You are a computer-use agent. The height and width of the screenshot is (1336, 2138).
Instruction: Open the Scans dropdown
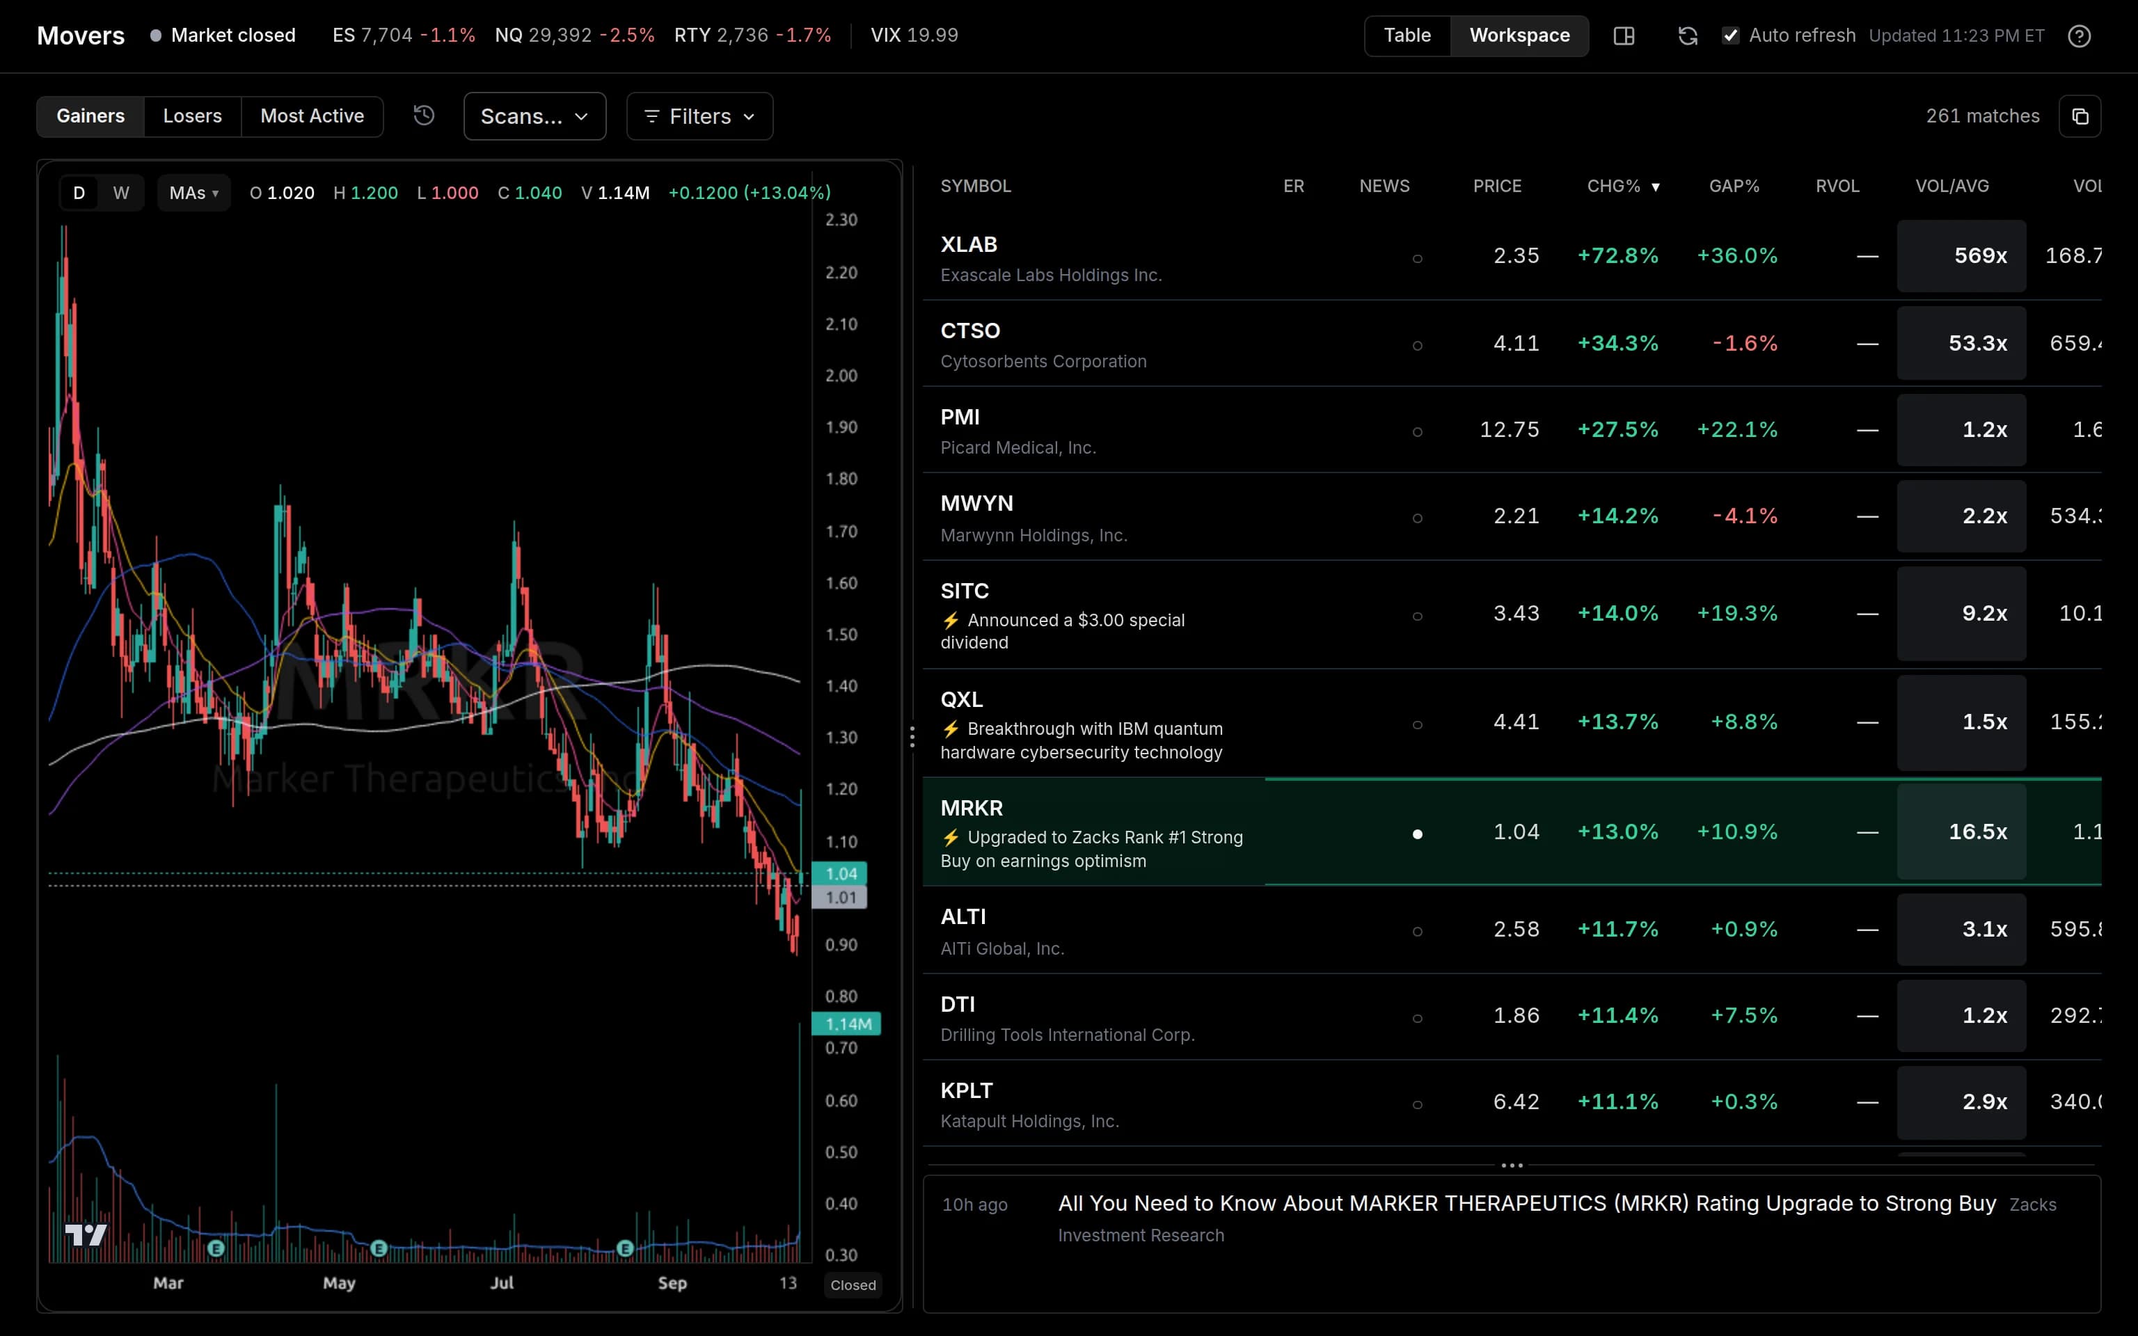[534, 117]
